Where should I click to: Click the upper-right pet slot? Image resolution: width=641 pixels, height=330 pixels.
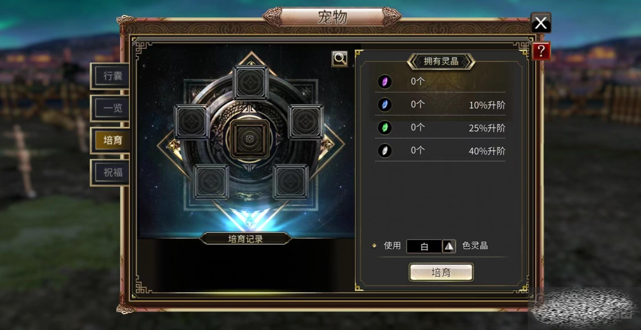(x=306, y=122)
